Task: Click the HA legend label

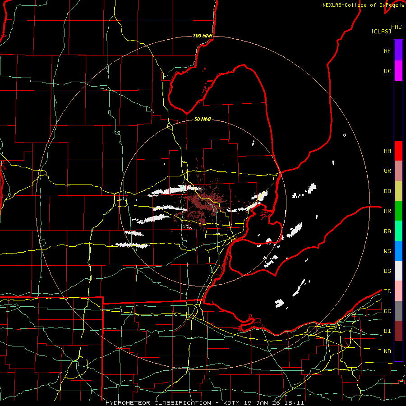Action: [387, 151]
